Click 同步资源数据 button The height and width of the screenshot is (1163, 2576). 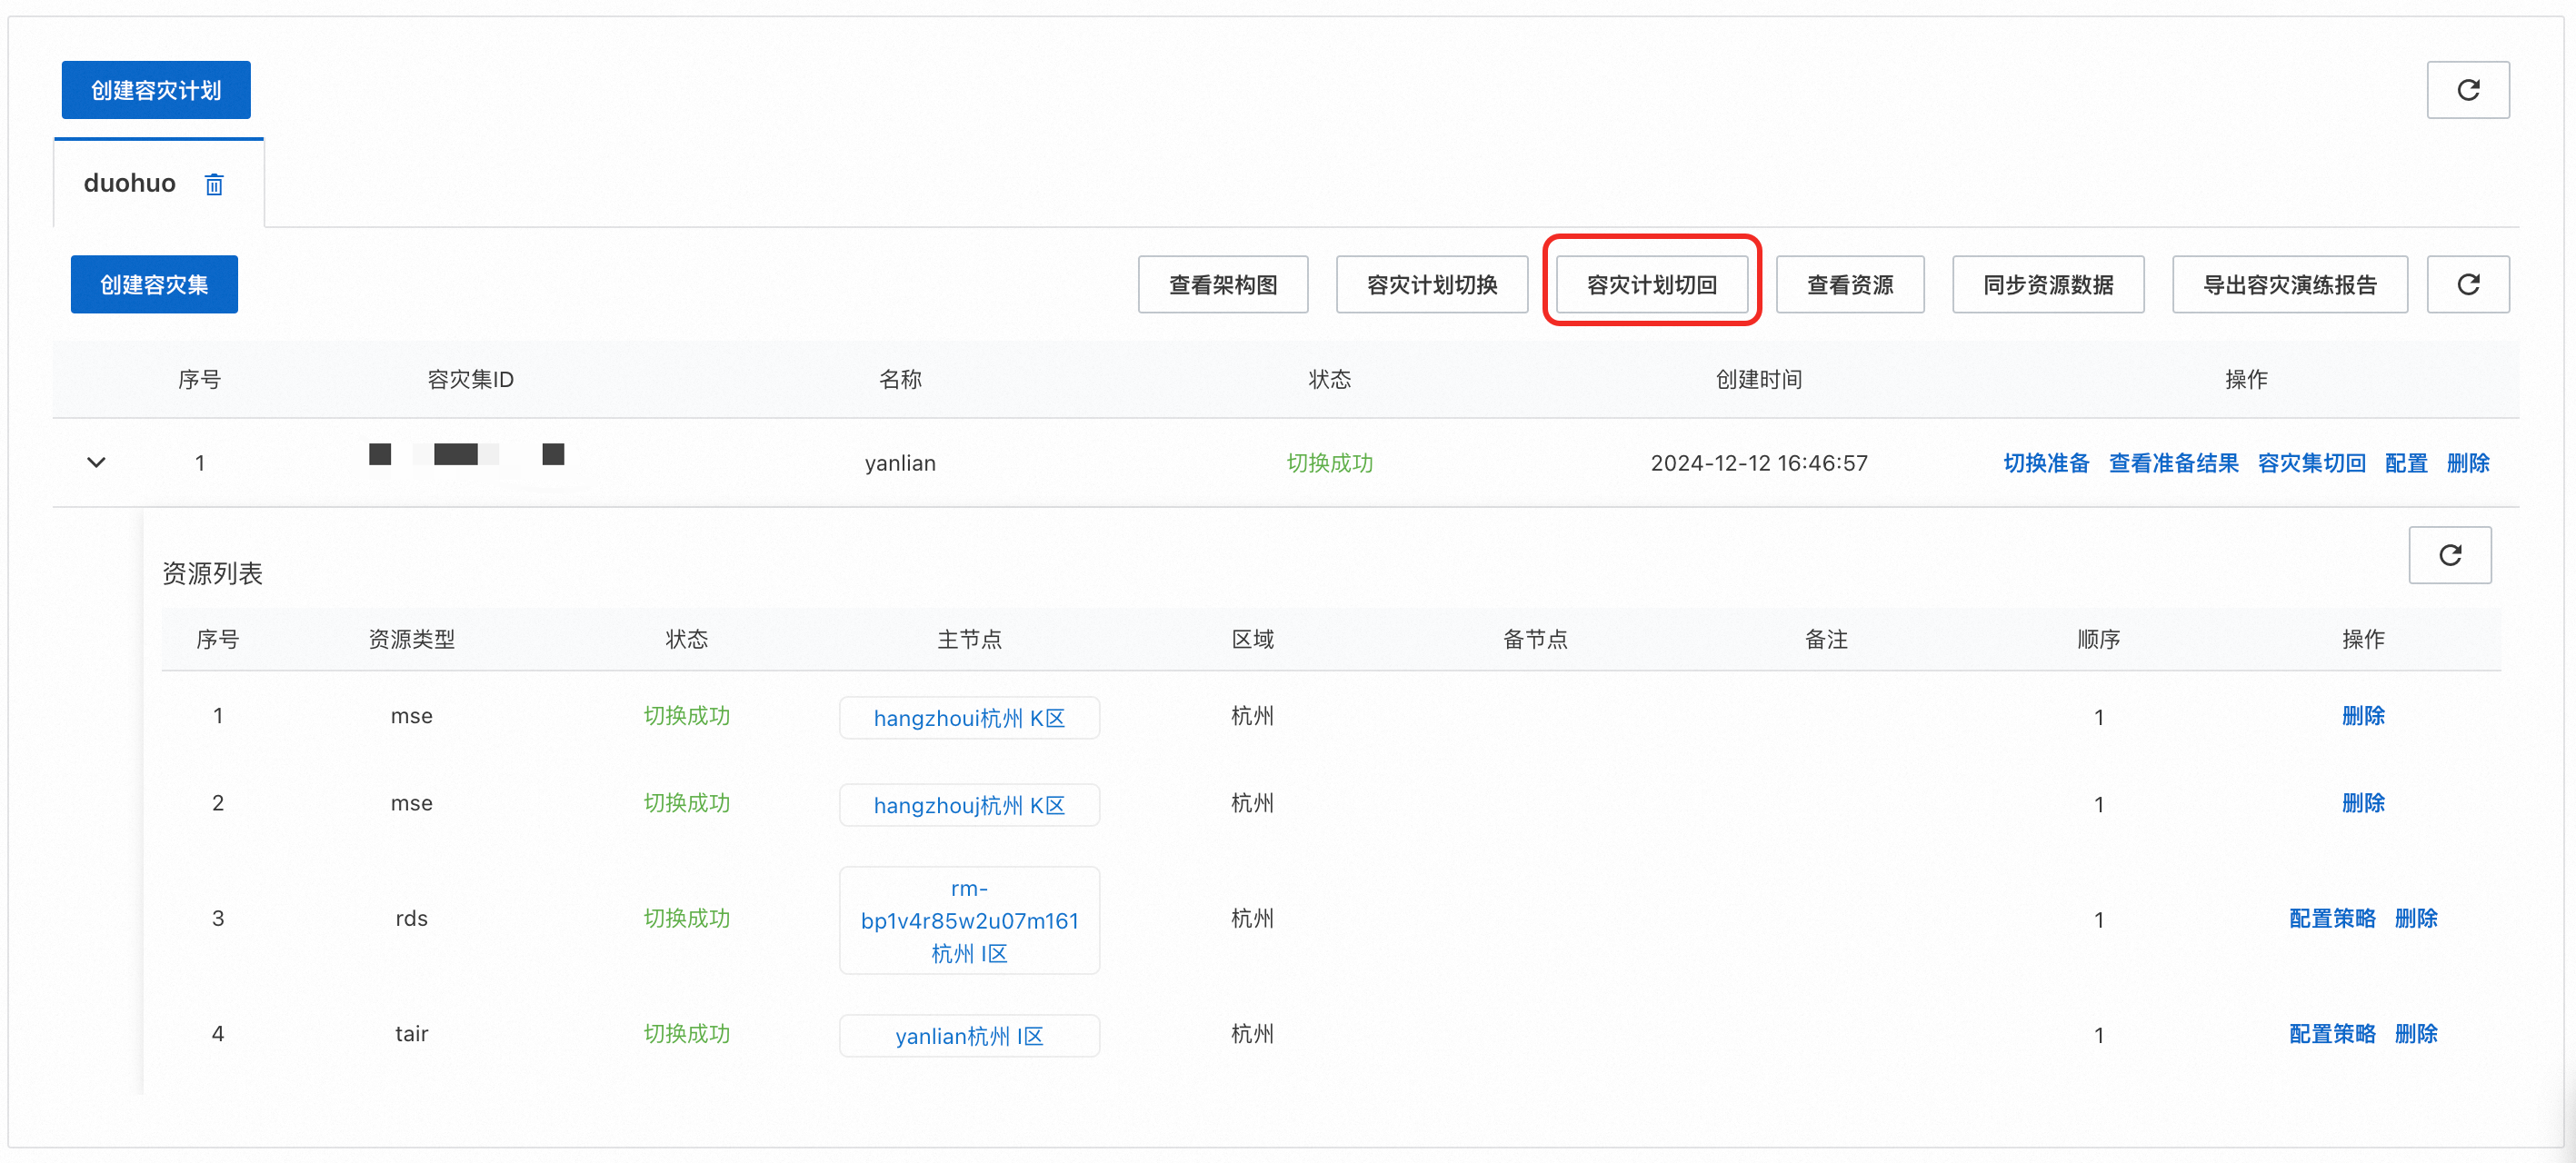[x=2047, y=285]
